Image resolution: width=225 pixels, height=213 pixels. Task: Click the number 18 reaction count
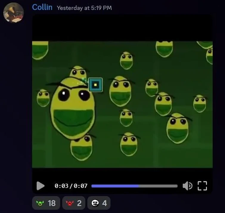[x=52, y=203]
